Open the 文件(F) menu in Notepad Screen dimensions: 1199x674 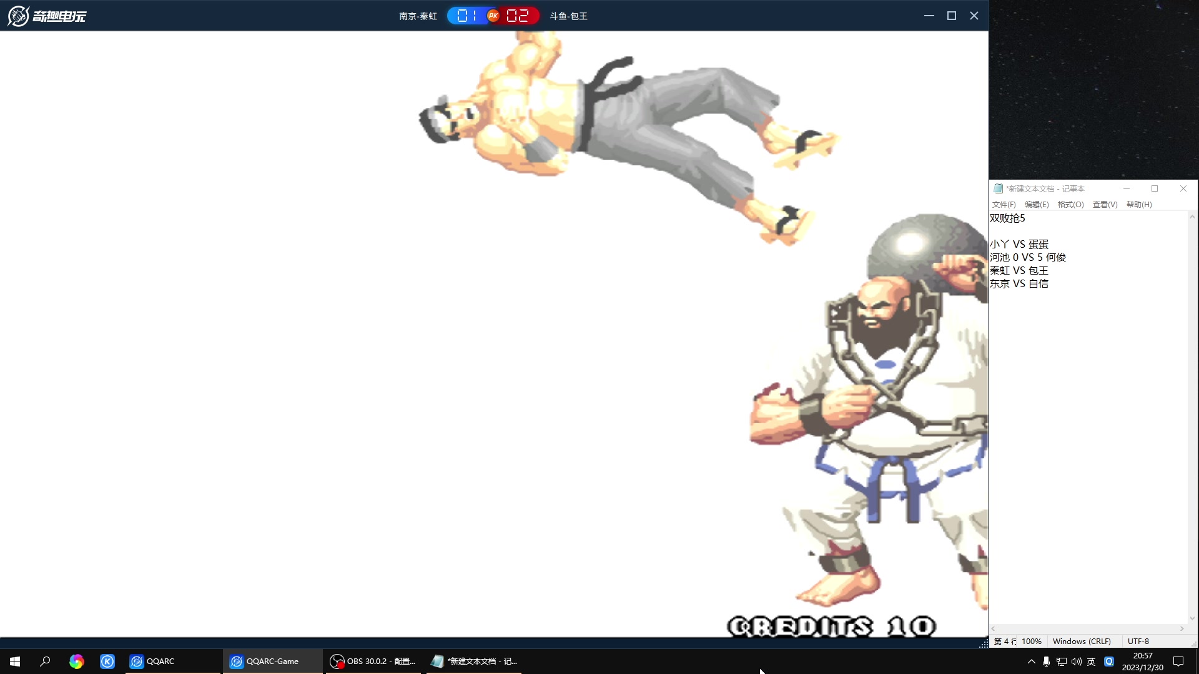[x=1004, y=205]
